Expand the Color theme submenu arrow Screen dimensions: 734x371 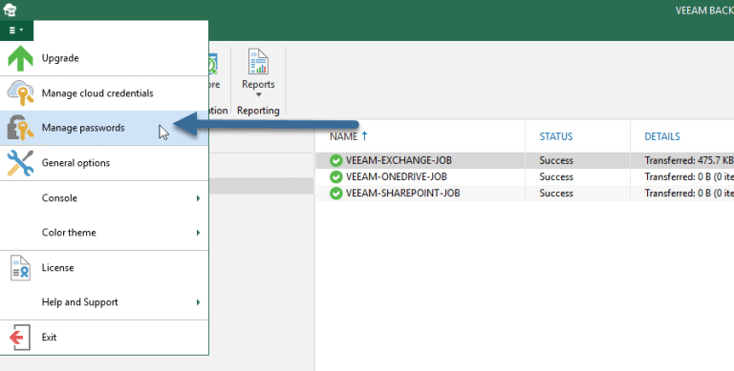tap(198, 233)
